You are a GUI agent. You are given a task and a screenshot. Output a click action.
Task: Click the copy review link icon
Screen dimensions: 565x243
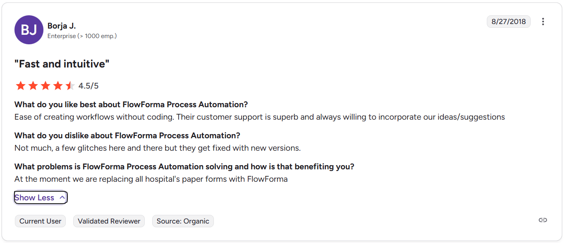pyautogui.click(x=543, y=220)
